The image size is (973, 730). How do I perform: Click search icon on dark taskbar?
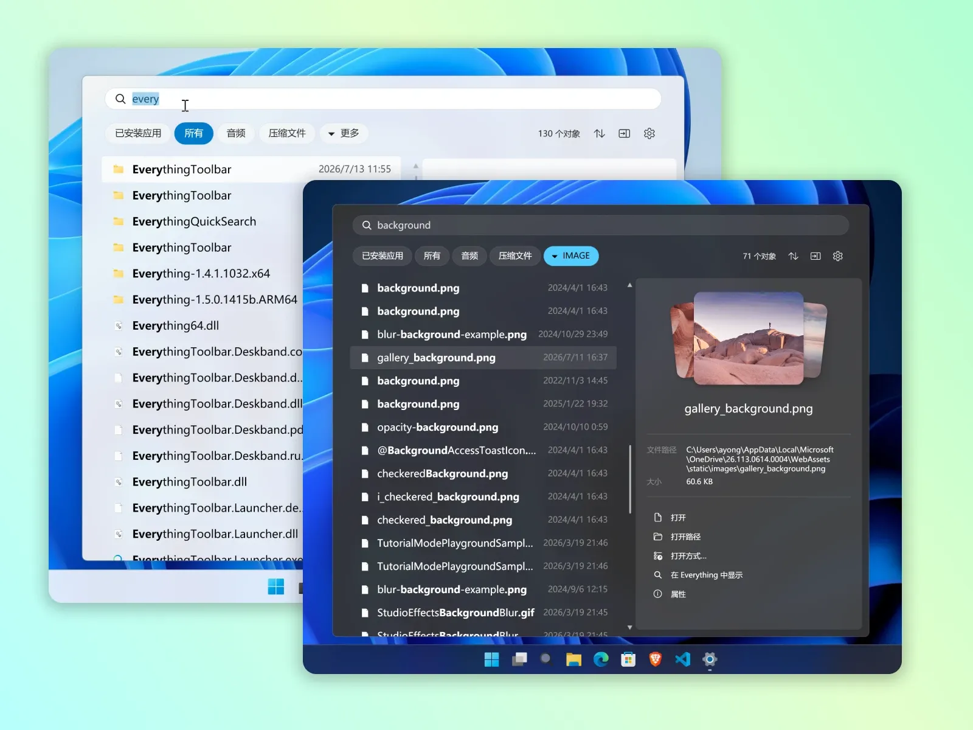point(546,659)
